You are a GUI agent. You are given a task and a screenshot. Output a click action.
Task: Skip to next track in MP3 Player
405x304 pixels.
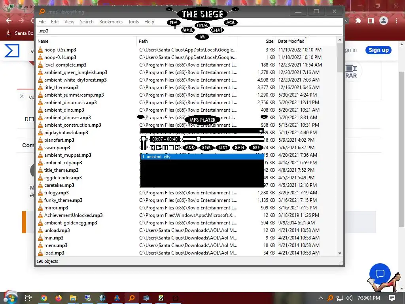[177, 148]
